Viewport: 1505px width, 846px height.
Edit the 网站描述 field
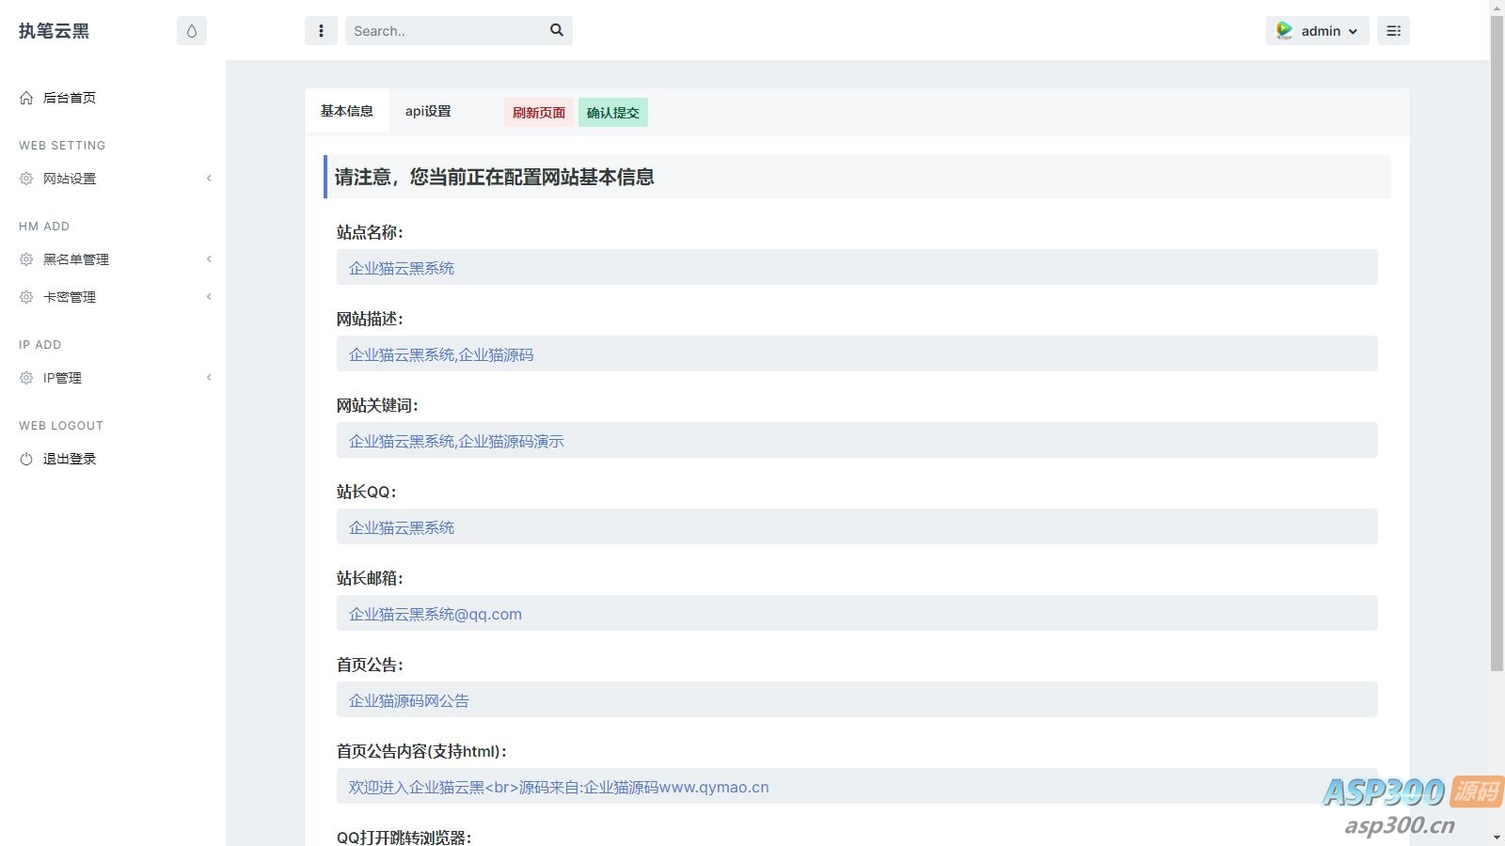pos(857,353)
